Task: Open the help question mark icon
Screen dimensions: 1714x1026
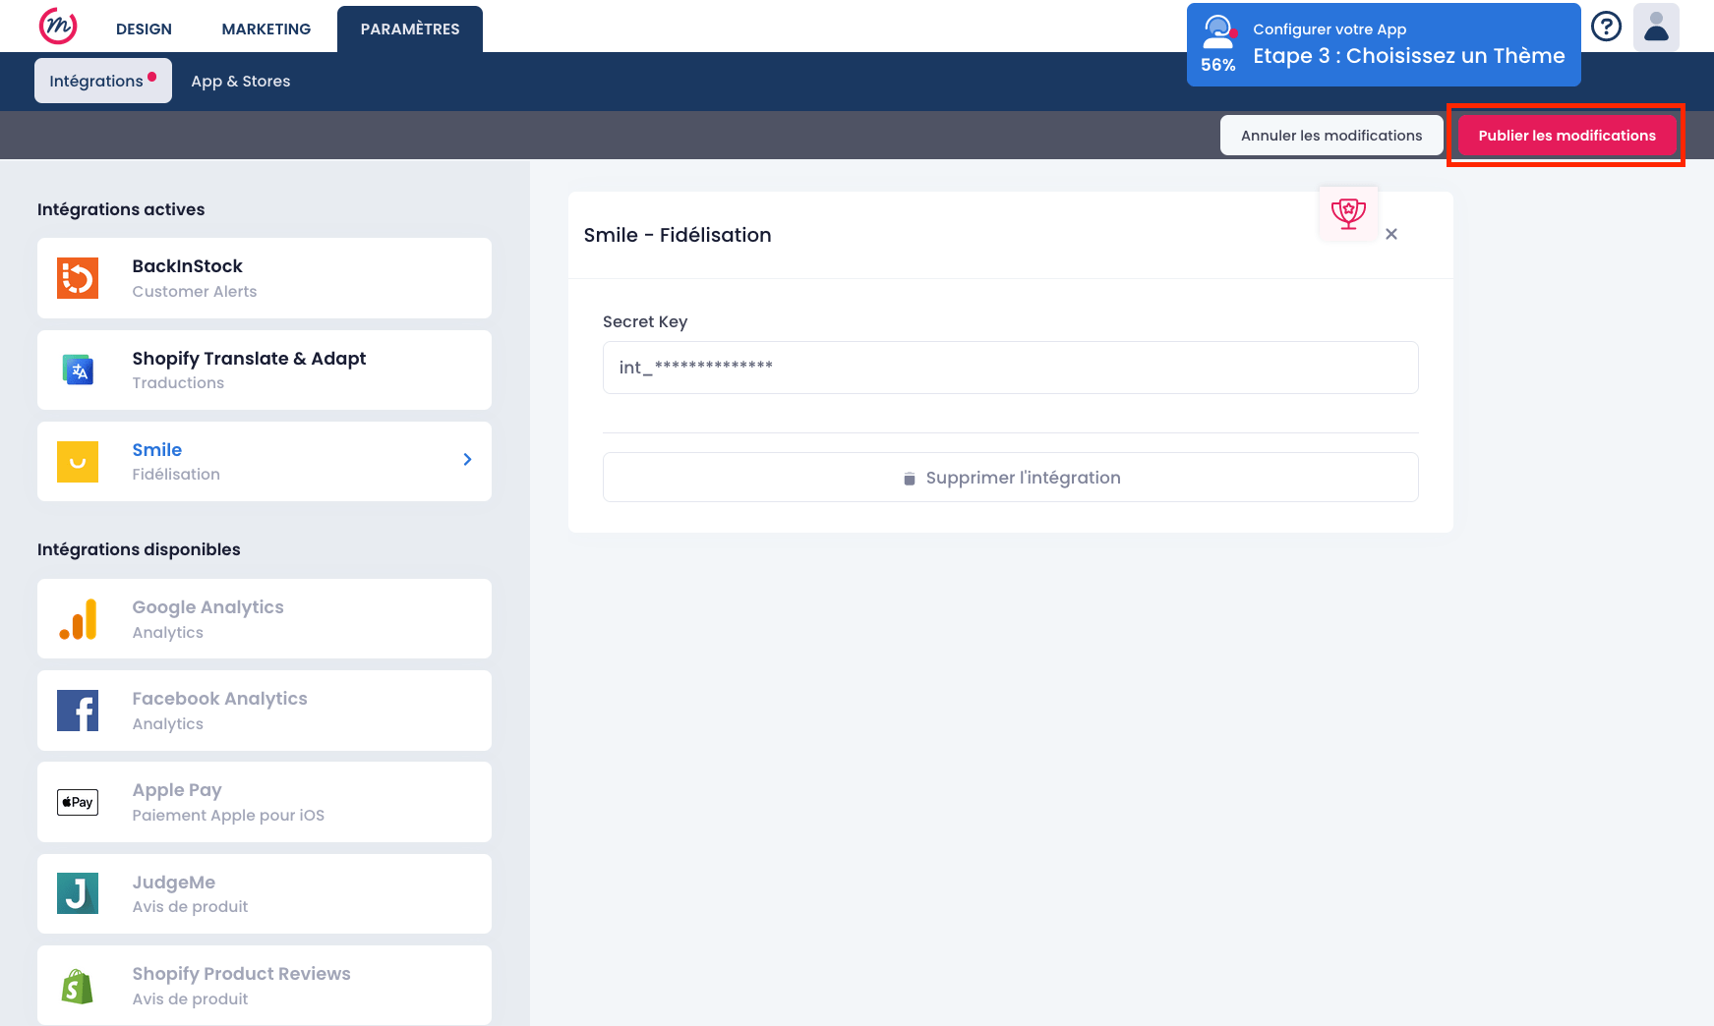Action: [x=1606, y=27]
